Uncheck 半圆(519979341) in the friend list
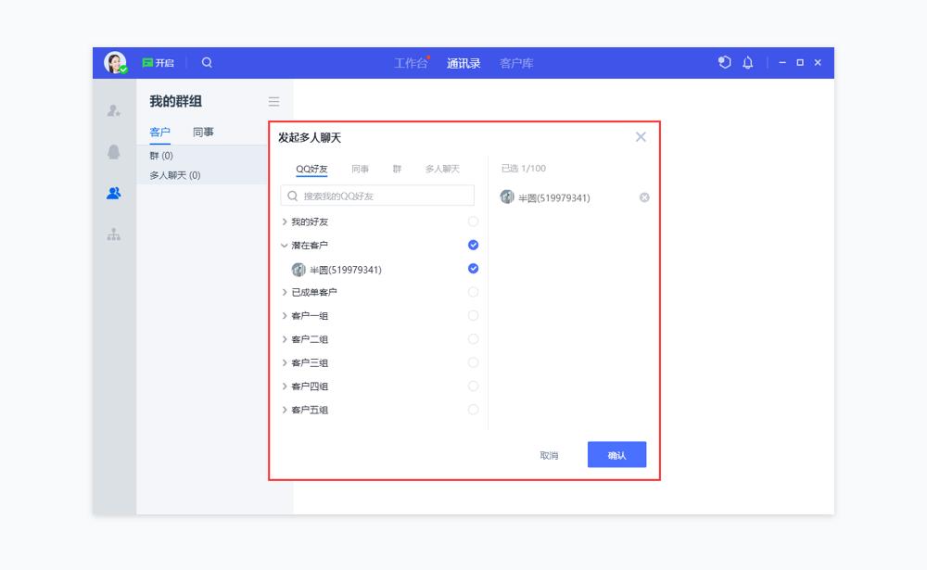 [x=474, y=269]
